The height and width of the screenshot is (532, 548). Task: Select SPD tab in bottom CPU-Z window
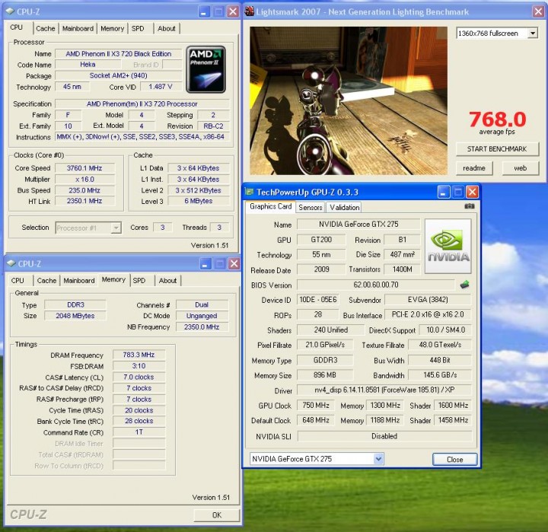coord(139,281)
